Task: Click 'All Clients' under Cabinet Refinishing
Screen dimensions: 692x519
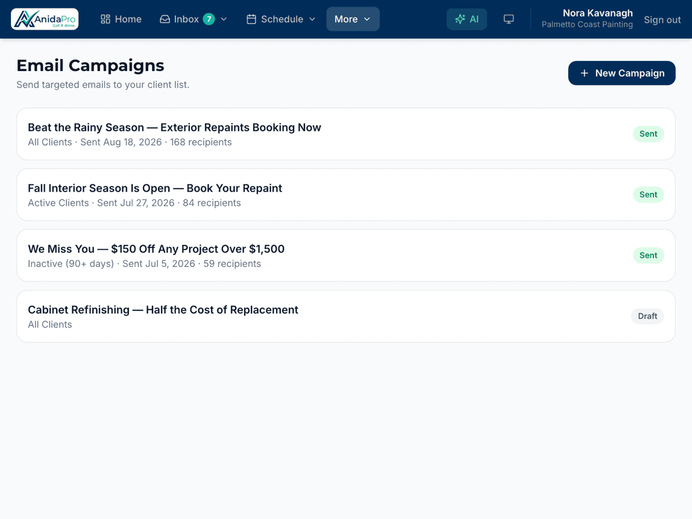Action: click(x=50, y=324)
